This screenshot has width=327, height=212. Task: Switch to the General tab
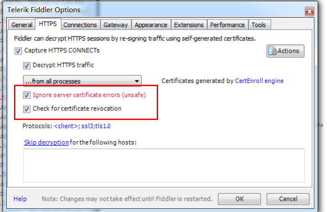[x=22, y=25]
